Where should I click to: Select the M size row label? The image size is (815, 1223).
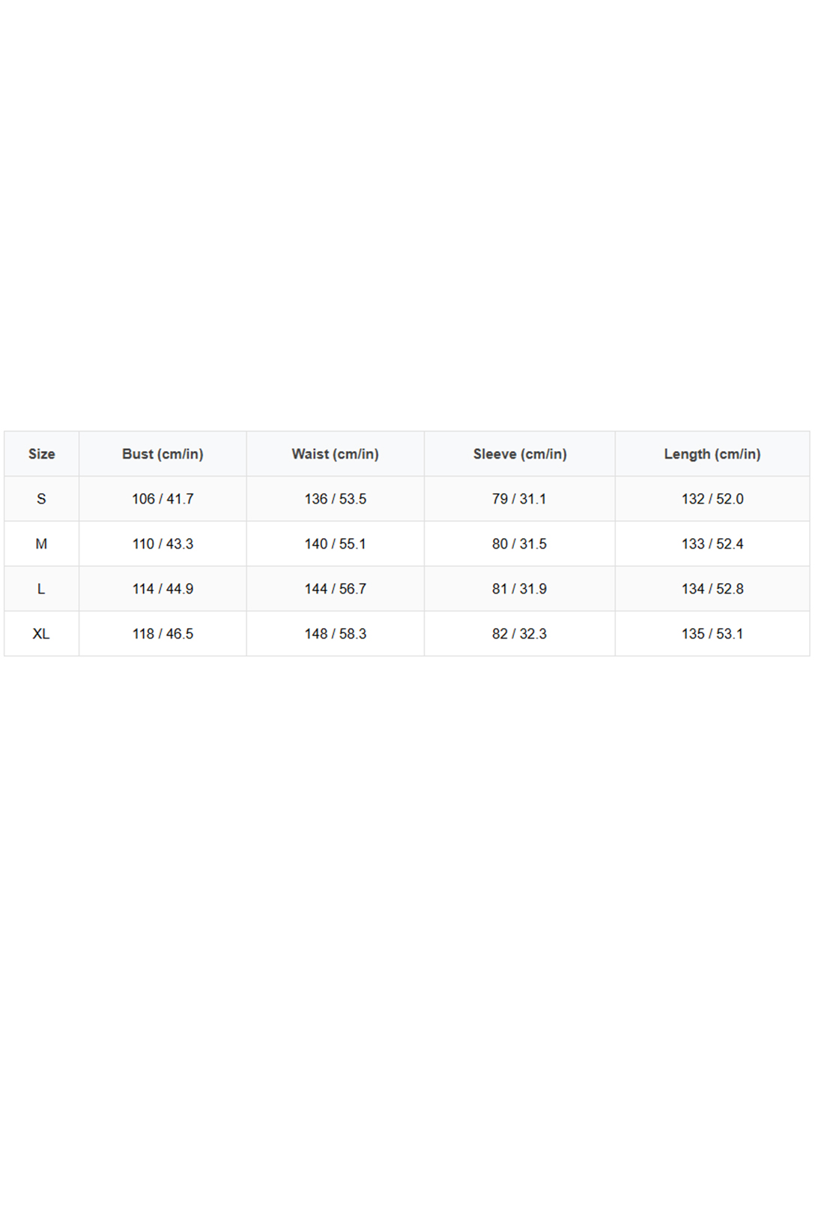[41, 544]
